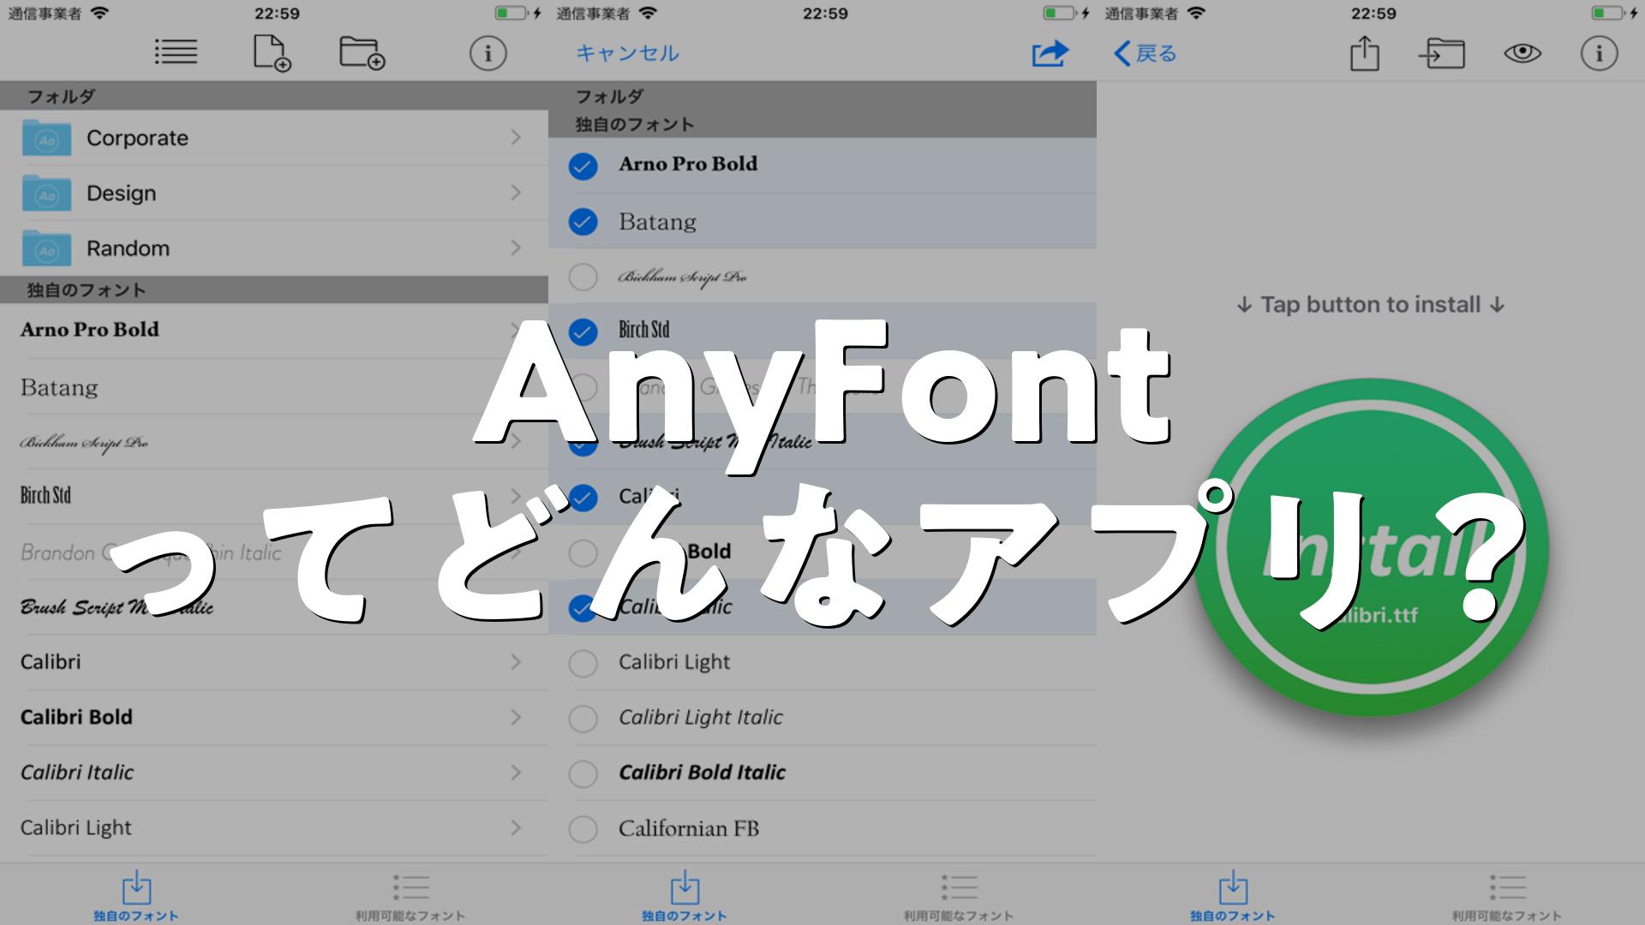The image size is (1645, 925).
Task: Go back with 戻る button
Action: click(1146, 54)
